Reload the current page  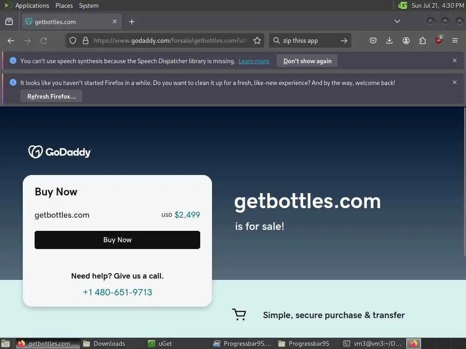click(x=44, y=40)
